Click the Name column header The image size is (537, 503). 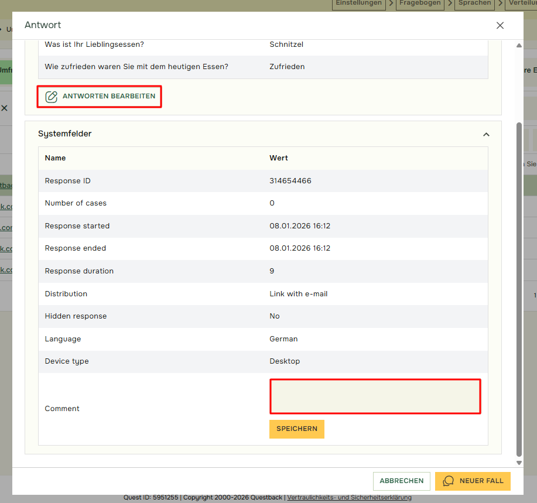(55, 158)
